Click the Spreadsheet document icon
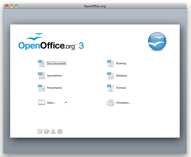Screen dimensions: 191x157 point(41,75)
